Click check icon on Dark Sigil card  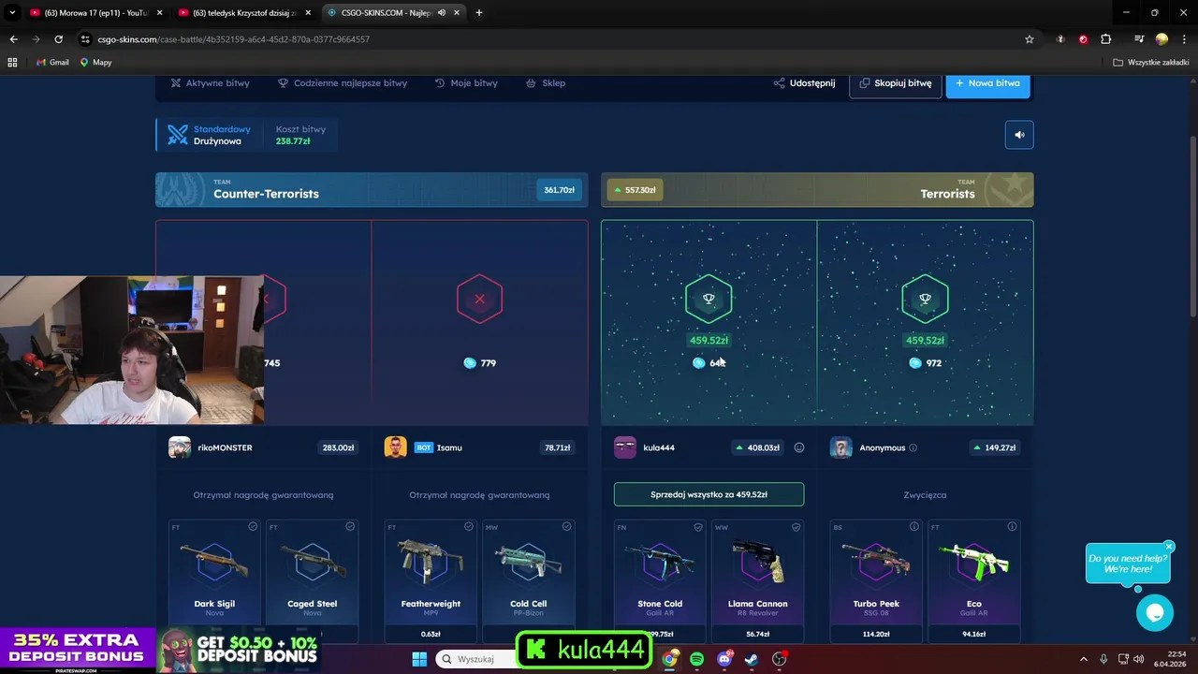click(253, 527)
